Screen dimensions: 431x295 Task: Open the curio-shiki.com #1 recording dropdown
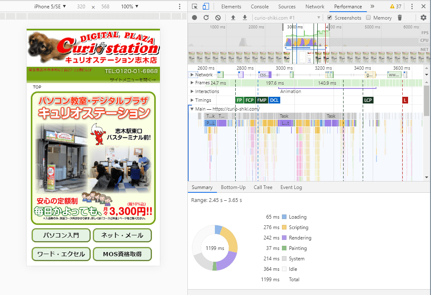click(287, 18)
